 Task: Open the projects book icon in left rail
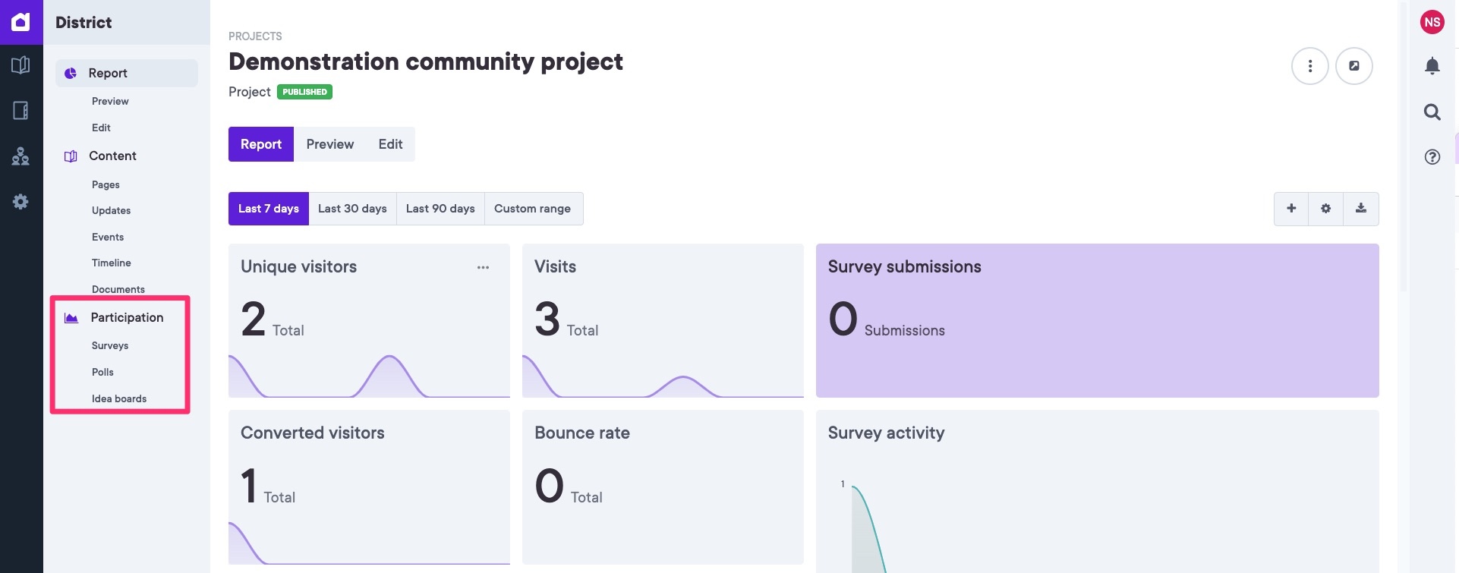(20, 65)
